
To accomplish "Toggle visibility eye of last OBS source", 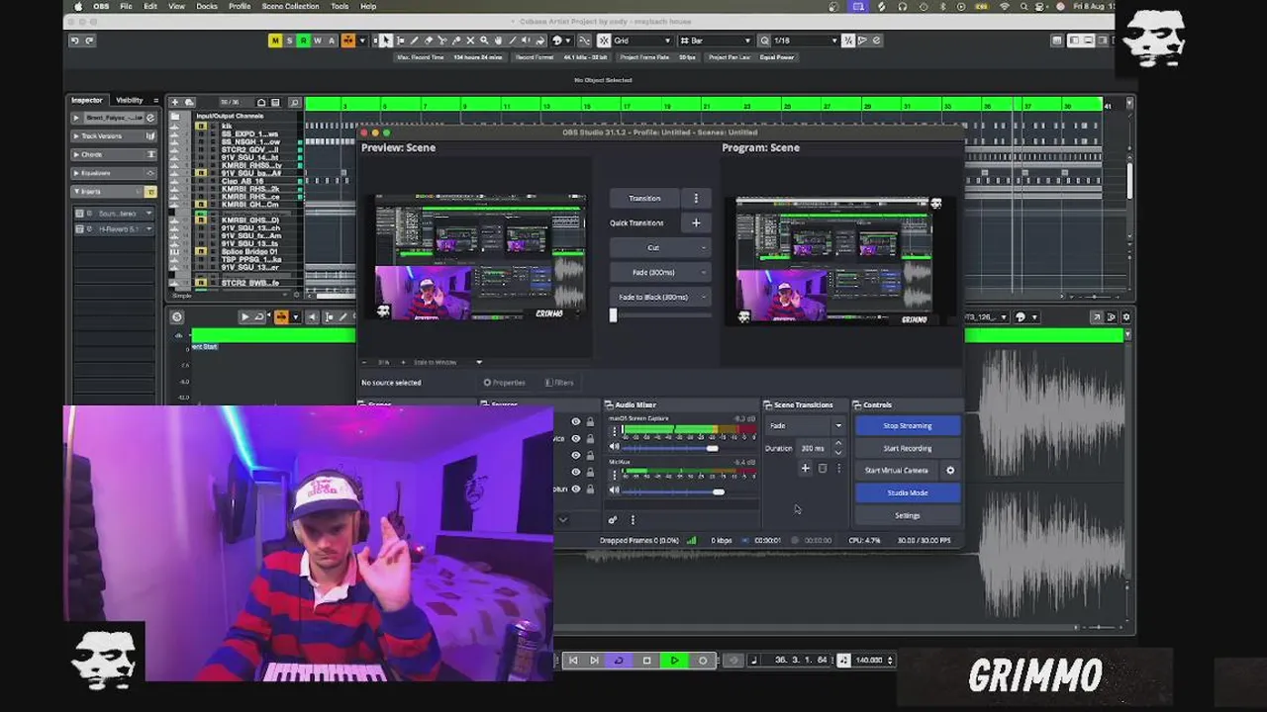I will [x=575, y=489].
